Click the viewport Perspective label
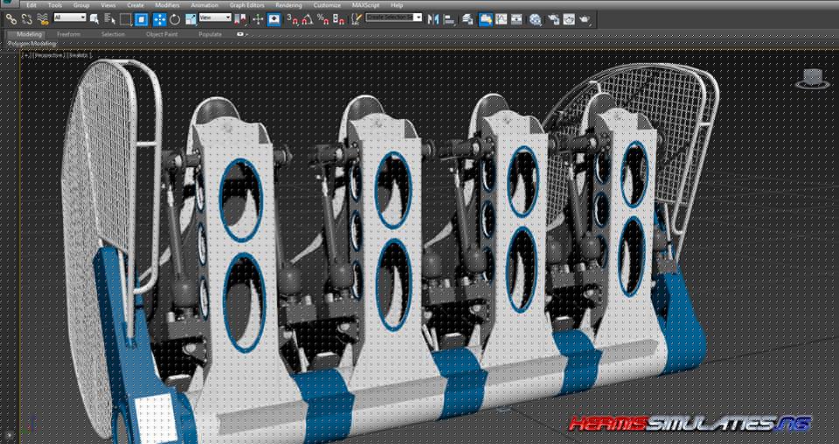 pos(48,55)
